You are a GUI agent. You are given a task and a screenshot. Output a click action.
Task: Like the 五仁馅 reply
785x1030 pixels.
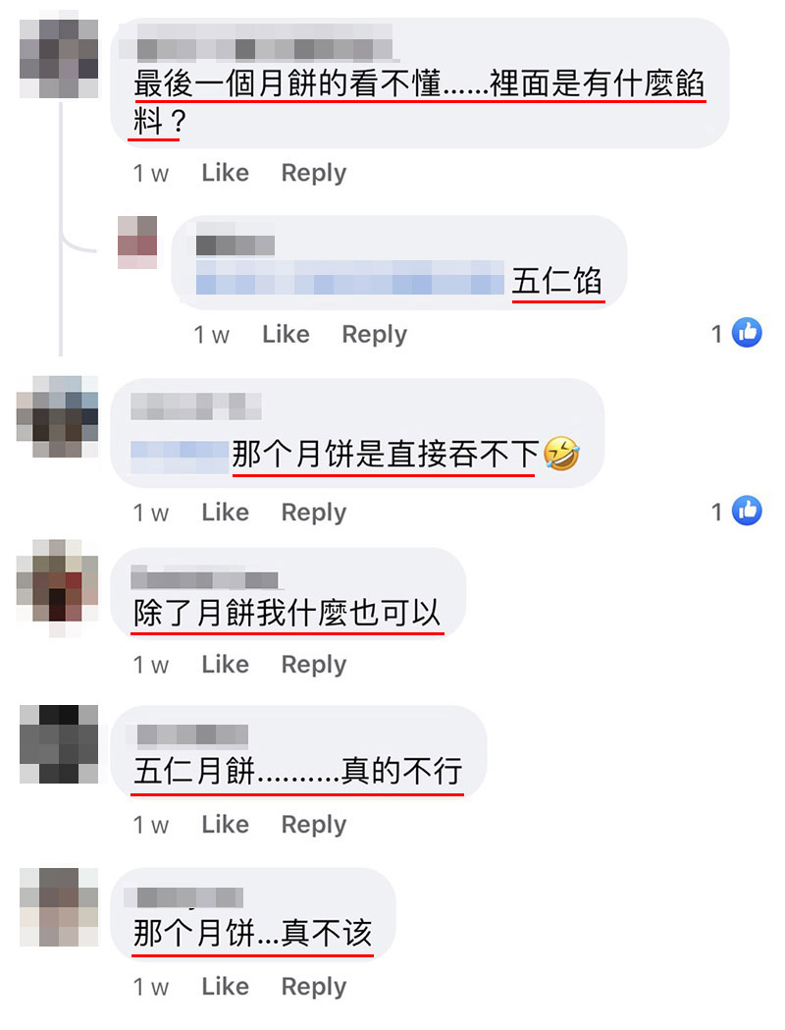point(286,335)
